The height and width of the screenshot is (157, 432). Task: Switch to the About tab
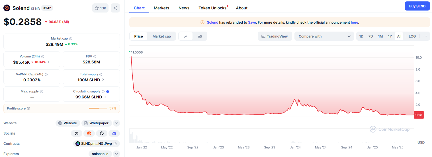(242, 8)
